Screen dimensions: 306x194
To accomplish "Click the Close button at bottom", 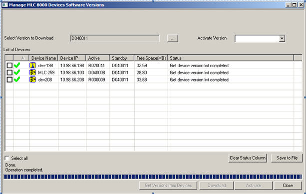I will click(x=288, y=186).
